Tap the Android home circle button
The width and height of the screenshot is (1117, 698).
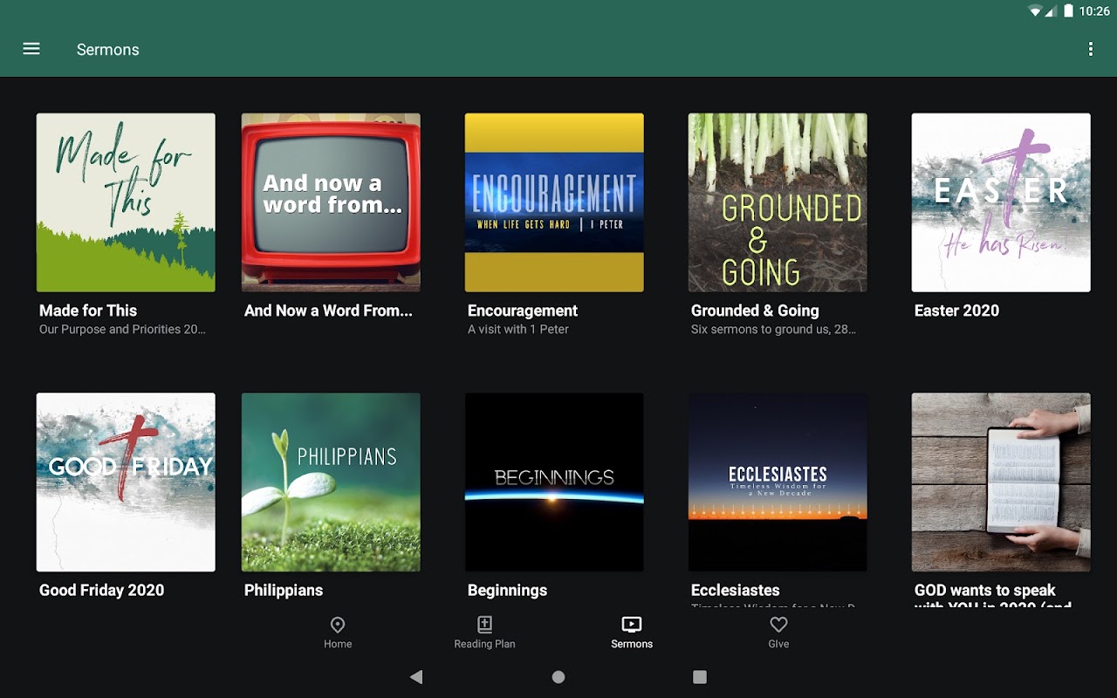pyautogui.click(x=558, y=677)
